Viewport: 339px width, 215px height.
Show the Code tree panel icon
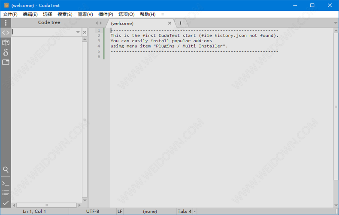tap(6, 33)
